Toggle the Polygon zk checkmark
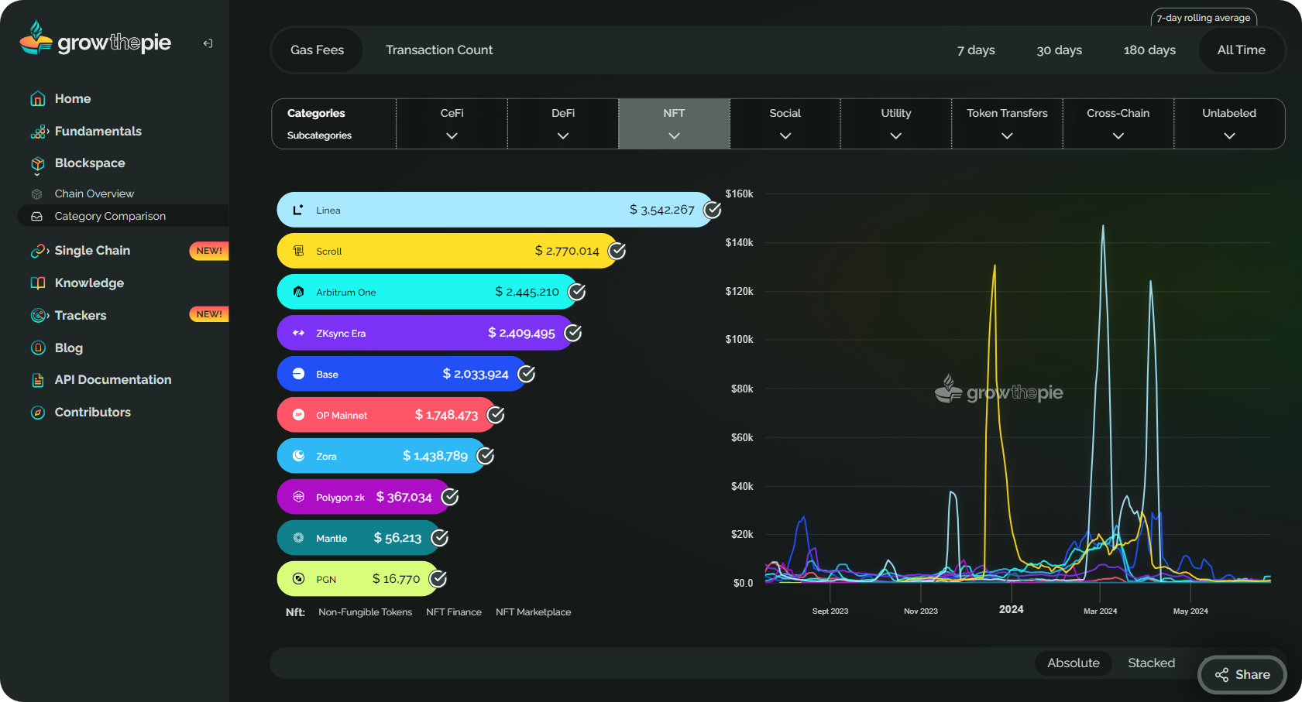The width and height of the screenshot is (1302, 702). (x=450, y=497)
